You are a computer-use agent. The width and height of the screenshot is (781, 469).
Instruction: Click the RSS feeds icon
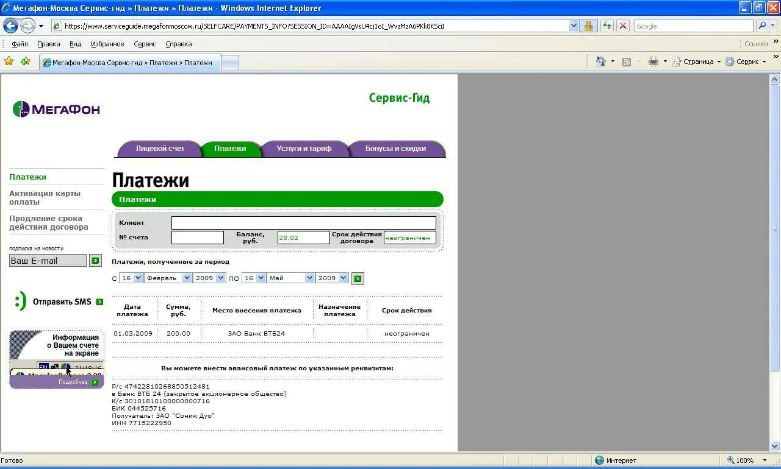(x=627, y=62)
